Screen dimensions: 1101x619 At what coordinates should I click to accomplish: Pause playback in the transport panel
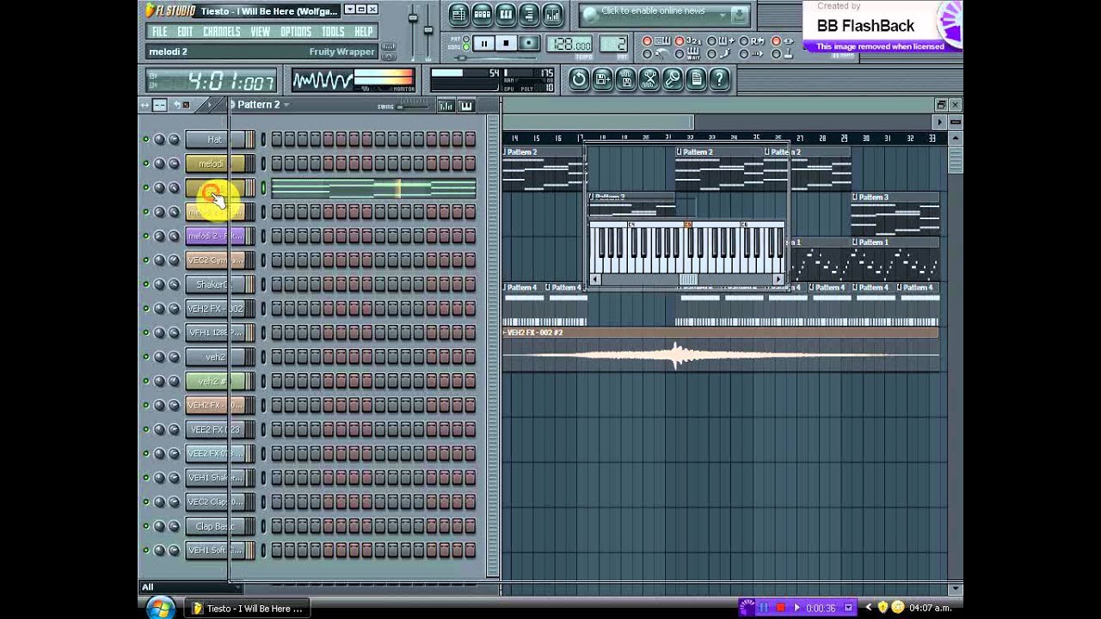pyautogui.click(x=483, y=44)
